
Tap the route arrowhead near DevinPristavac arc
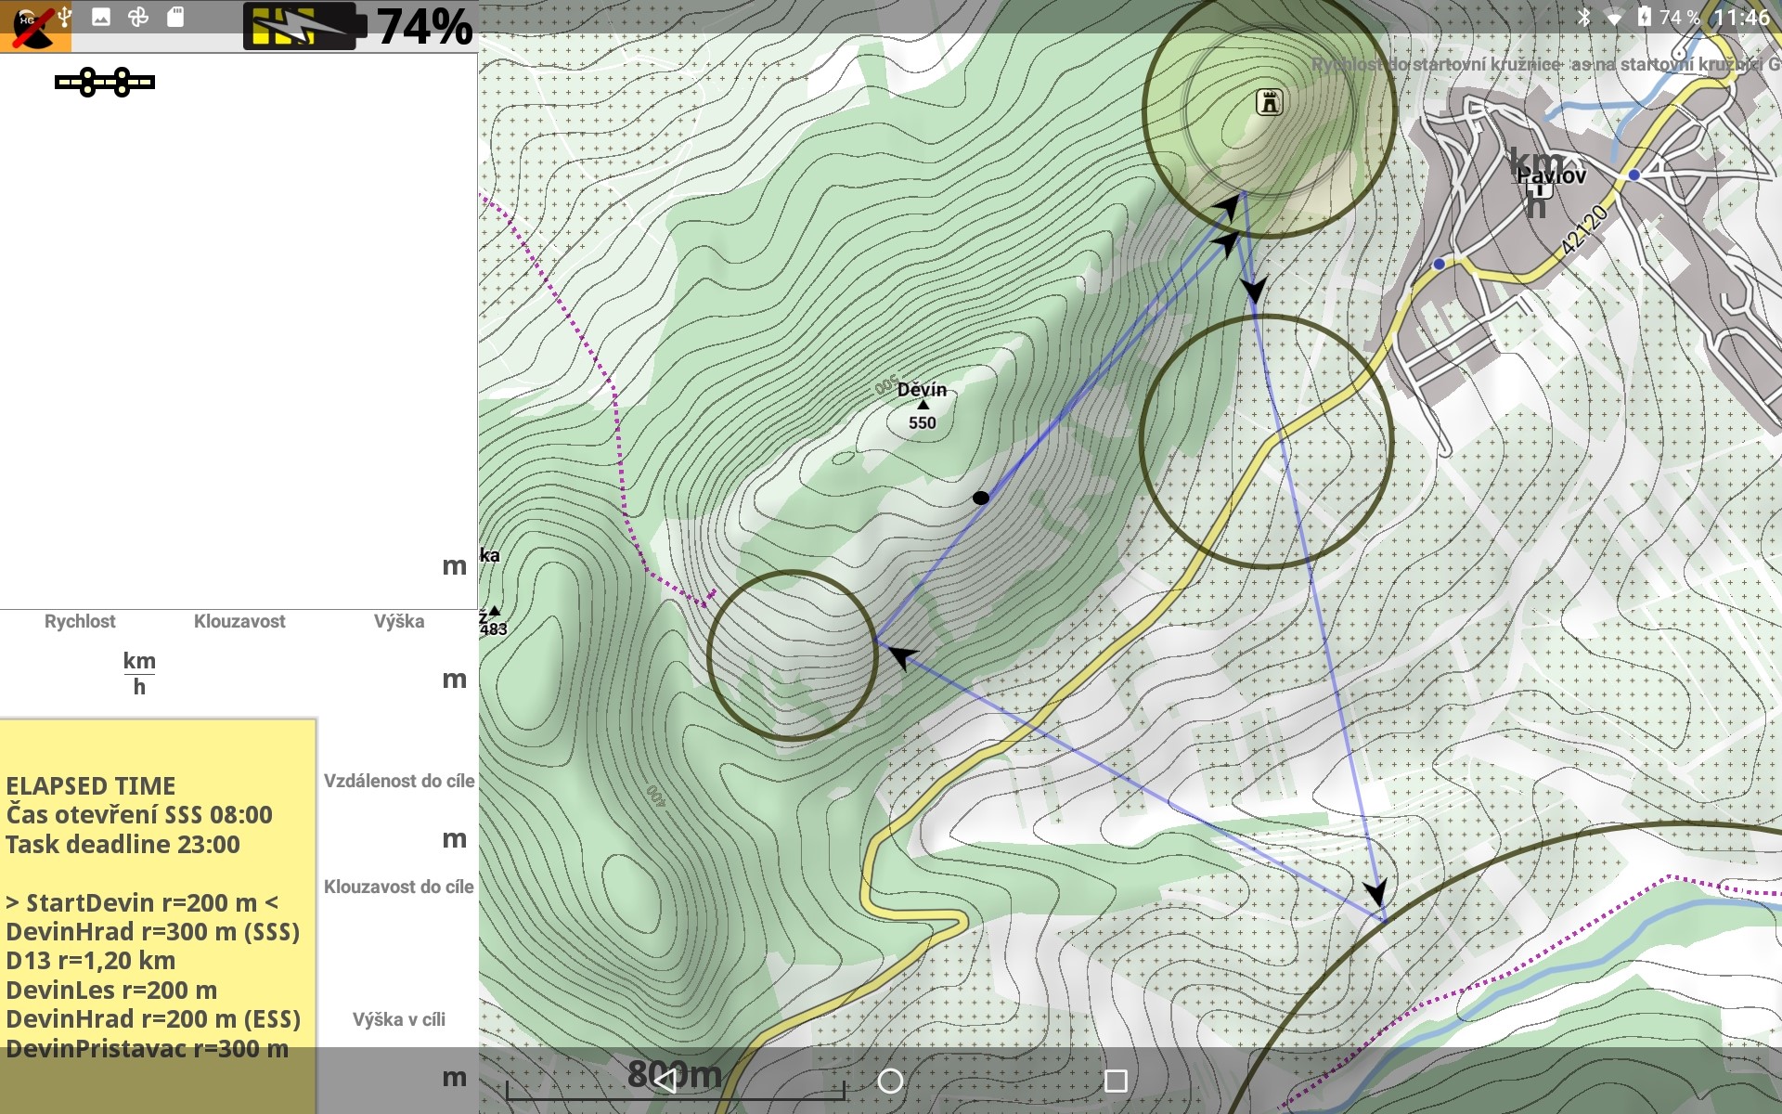click(1376, 893)
